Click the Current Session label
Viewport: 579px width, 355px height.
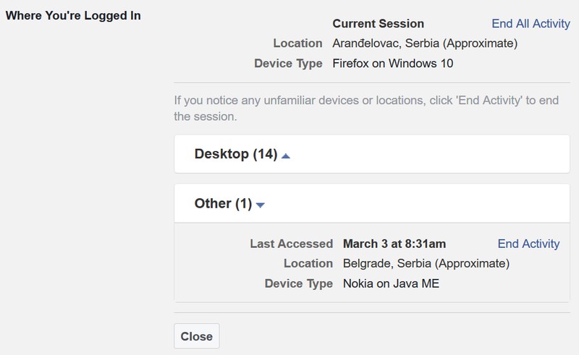point(378,24)
